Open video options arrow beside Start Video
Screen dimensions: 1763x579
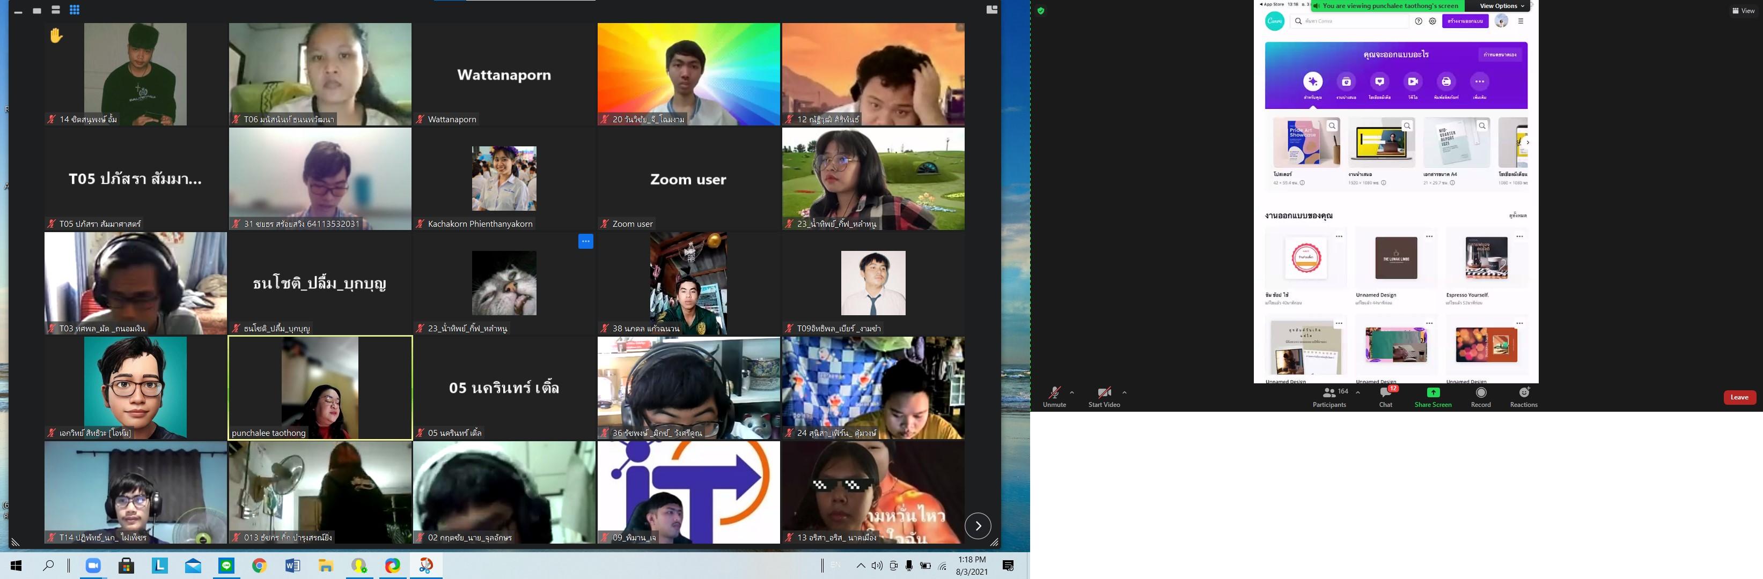coord(1125,392)
